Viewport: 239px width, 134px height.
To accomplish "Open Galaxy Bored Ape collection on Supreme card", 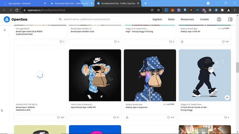I will click(x=134, y=104).
